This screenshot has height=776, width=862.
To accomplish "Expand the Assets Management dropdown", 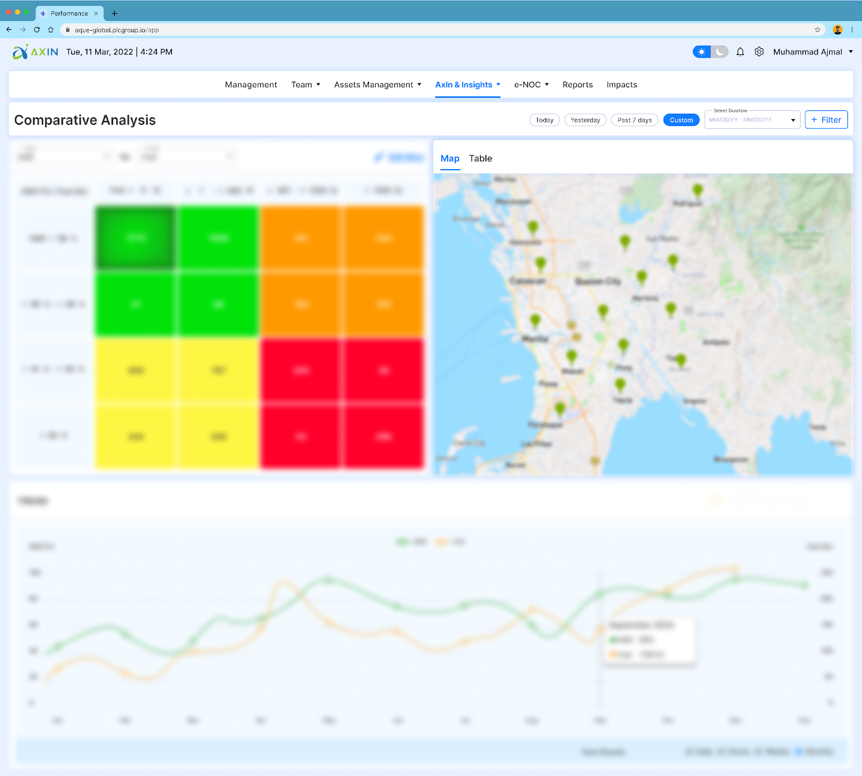I will coord(377,85).
